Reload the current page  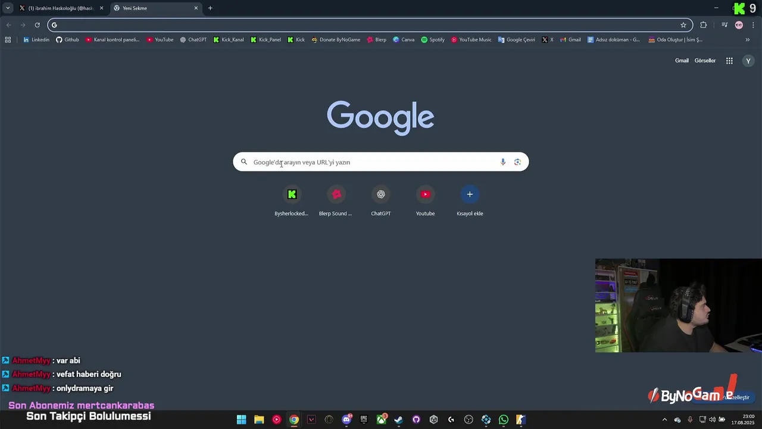(37, 25)
